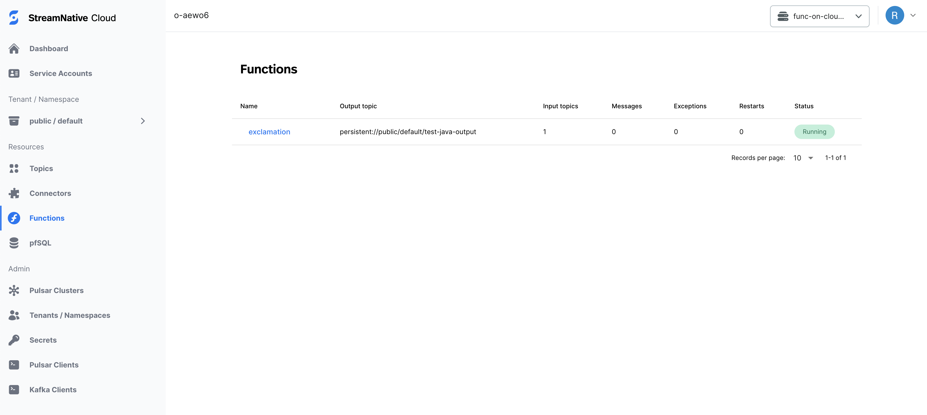
Task: Open the exclamation function details
Action: 269,132
